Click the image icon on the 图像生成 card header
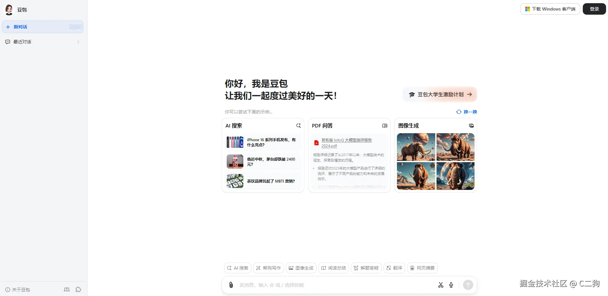 [x=471, y=126]
